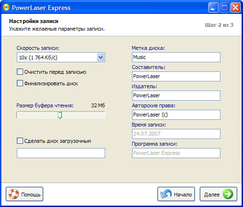Click the green arrow icon on Далее
The height and width of the screenshot is (207, 243).
tap(228, 194)
